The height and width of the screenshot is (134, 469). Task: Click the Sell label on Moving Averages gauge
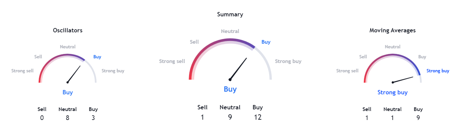[x=363, y=57]
